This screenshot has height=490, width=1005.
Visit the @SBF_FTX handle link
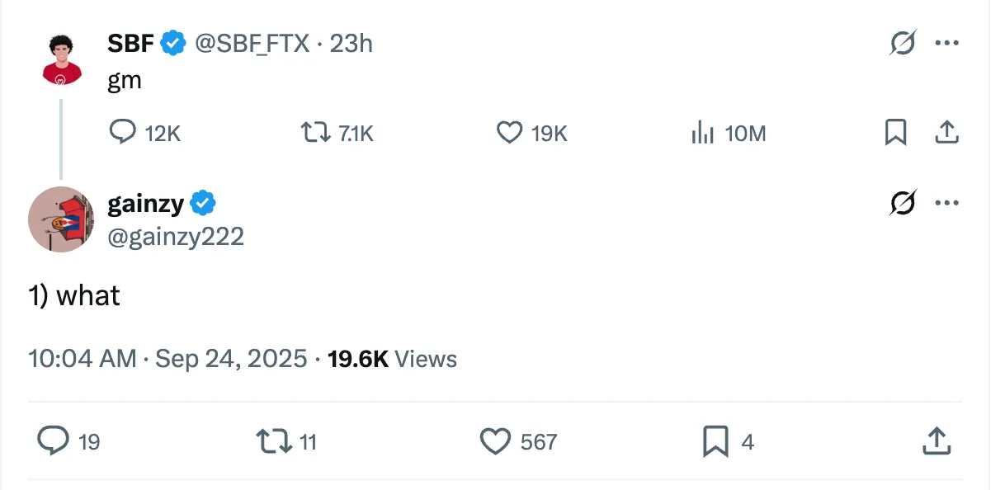coord(252,43)
